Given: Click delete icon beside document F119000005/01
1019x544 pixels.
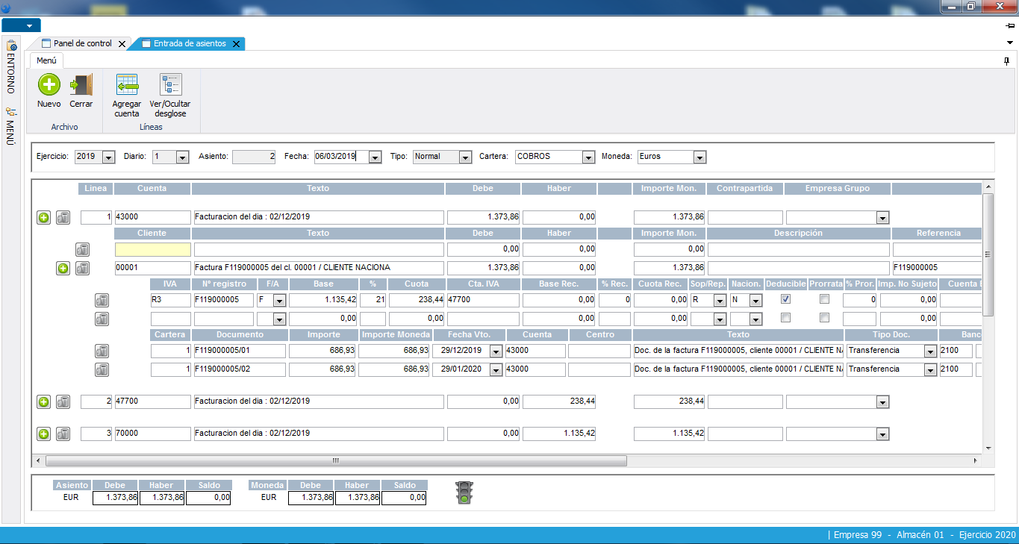Looking at the screenshot, I should (102, 351).
